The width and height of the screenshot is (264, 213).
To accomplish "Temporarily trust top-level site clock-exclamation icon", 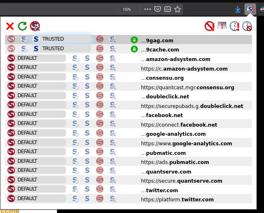I will [x=234, y=26].
